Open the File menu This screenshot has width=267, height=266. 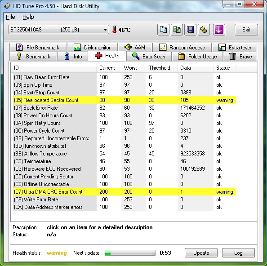[10, 17]
